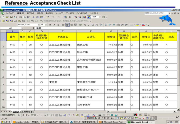Open the オートシェイプ menu dropdown
The image size is (180, 124).
pyautogui.click(x=30, y=115)
